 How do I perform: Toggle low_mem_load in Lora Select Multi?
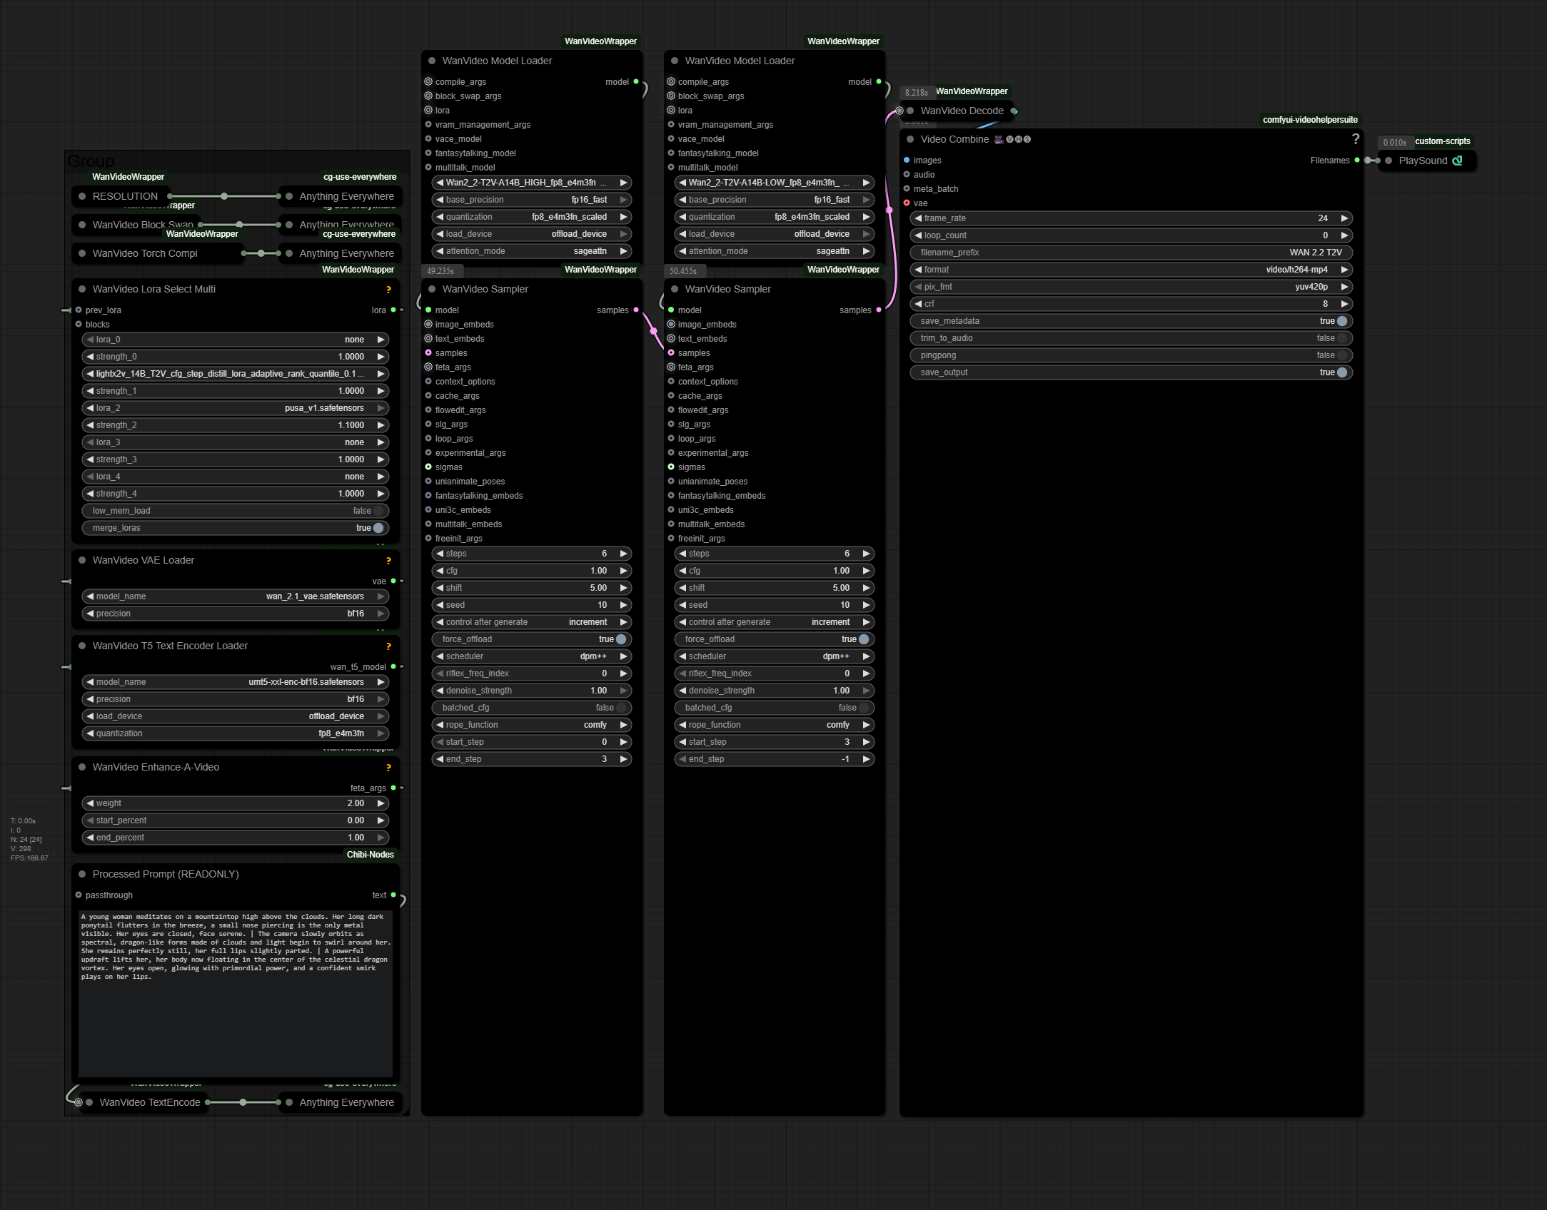click(x=378, y=511)
